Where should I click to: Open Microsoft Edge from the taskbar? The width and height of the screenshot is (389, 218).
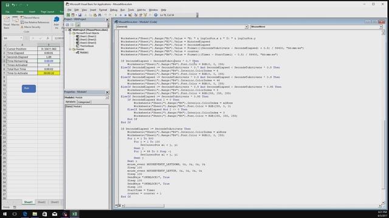25,214
